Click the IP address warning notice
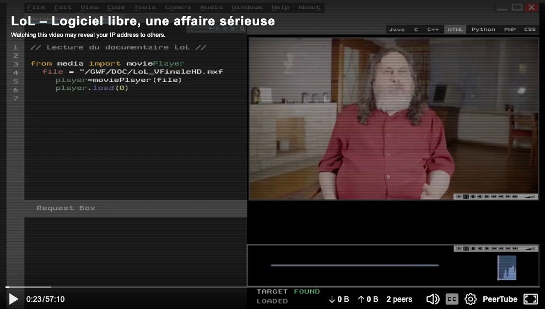545x309 pixels. [x=88, y=35]
